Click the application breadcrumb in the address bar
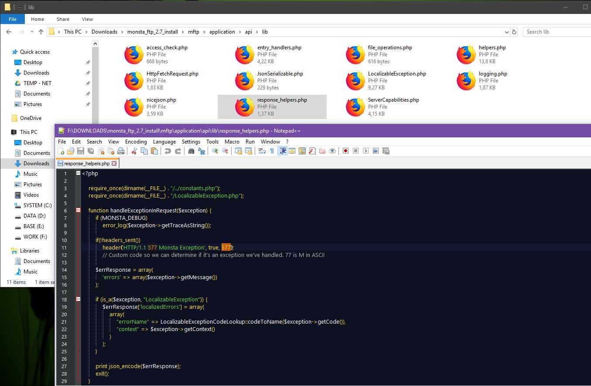The height and width of the screenshot is (386, 591). click(x=222, y=32)
